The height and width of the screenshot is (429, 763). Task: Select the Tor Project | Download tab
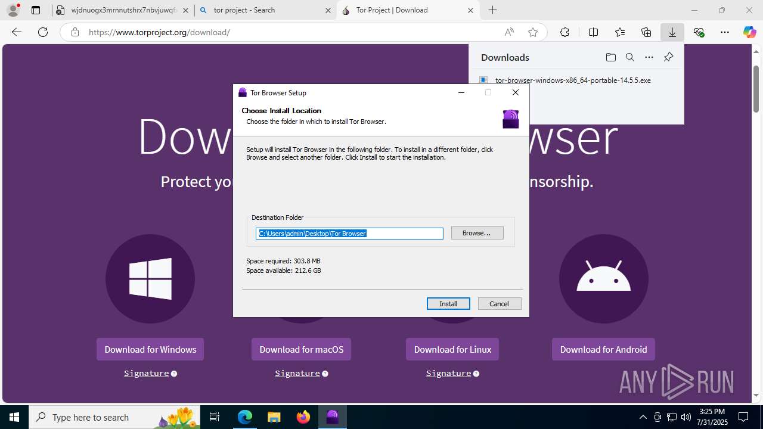[408, 10]
